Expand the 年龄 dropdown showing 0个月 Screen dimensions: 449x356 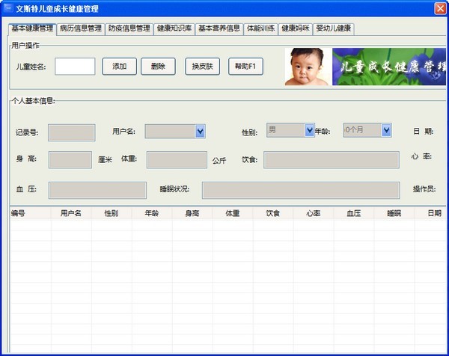pos(386,130)
